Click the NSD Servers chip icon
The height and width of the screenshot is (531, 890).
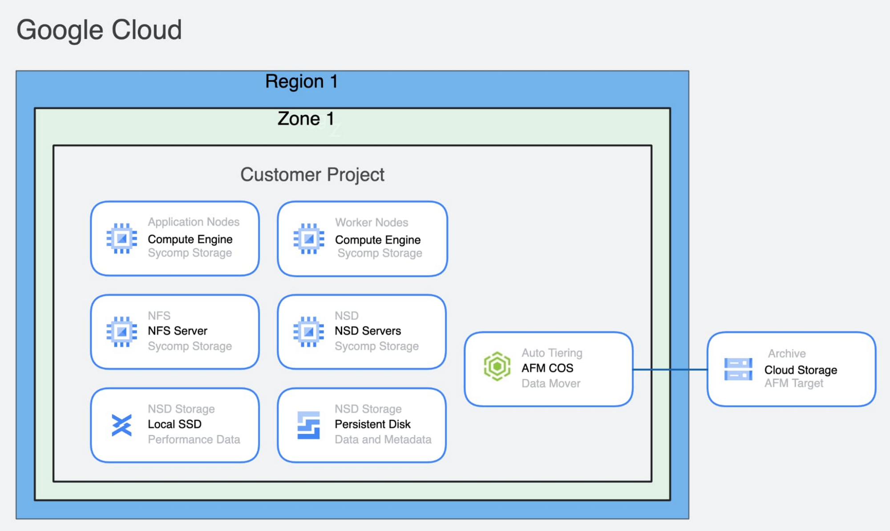[x=309, y=331]
